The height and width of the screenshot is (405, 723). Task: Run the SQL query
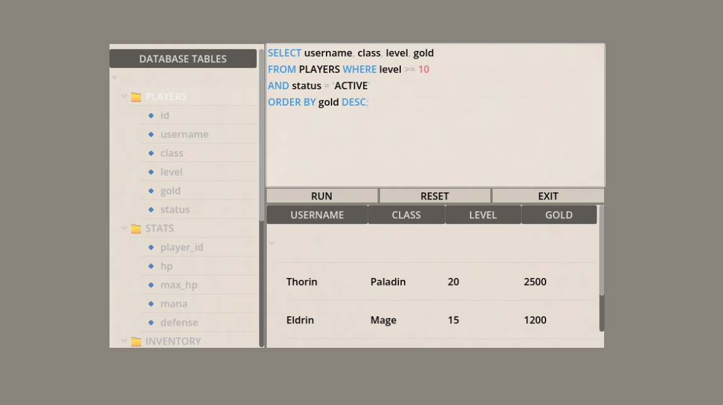coord(322,196)
